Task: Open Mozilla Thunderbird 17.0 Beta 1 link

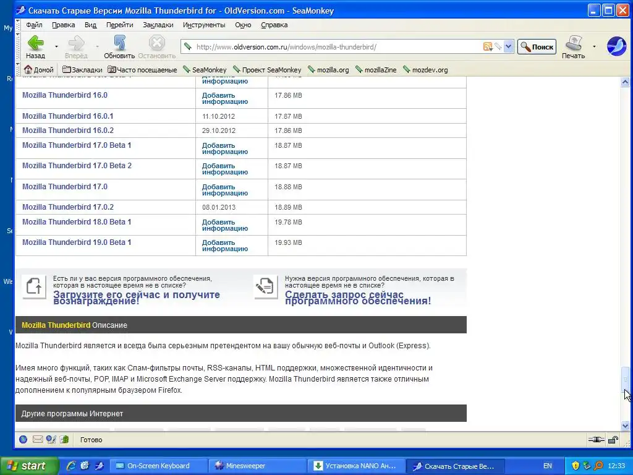Action: pos(77,145)
